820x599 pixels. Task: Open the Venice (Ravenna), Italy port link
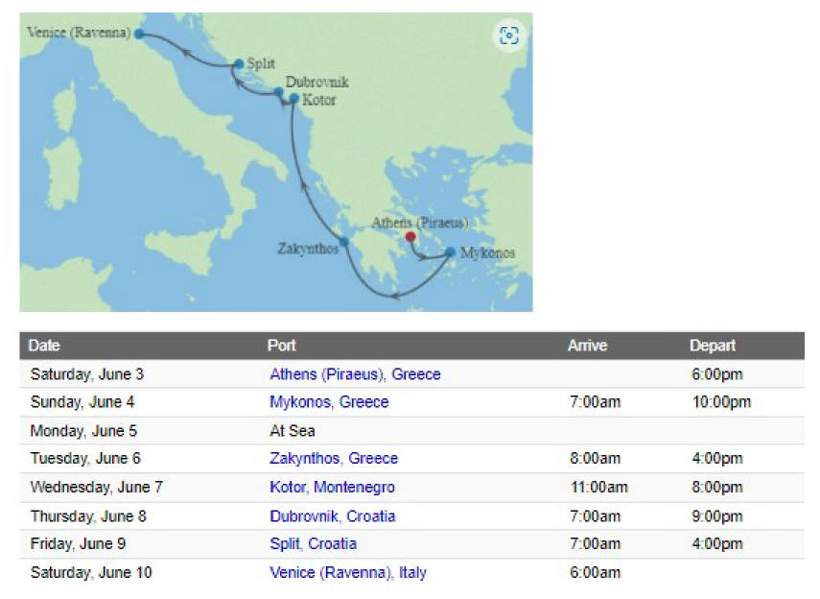coord(348,572)
